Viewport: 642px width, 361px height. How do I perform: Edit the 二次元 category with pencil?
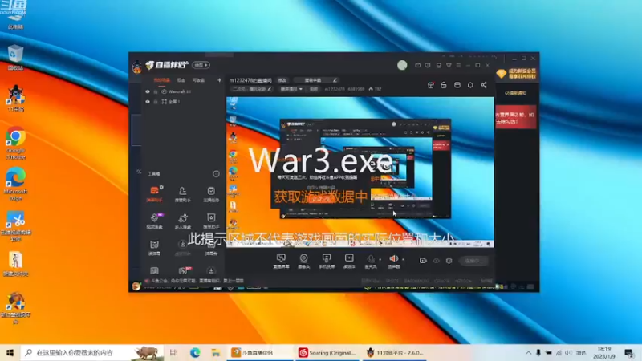(x=270, y=89)
